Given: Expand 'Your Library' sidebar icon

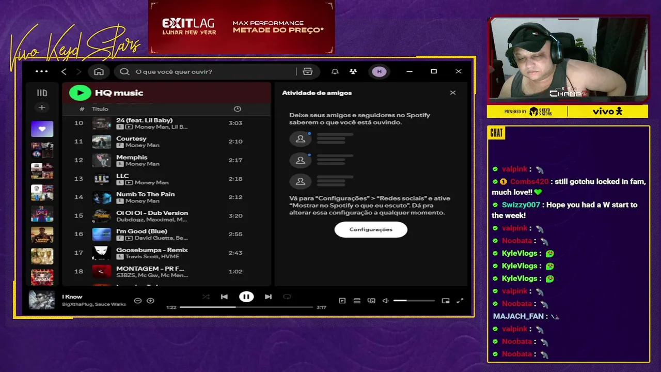Looking at the screenshot, I should [42, 93].
